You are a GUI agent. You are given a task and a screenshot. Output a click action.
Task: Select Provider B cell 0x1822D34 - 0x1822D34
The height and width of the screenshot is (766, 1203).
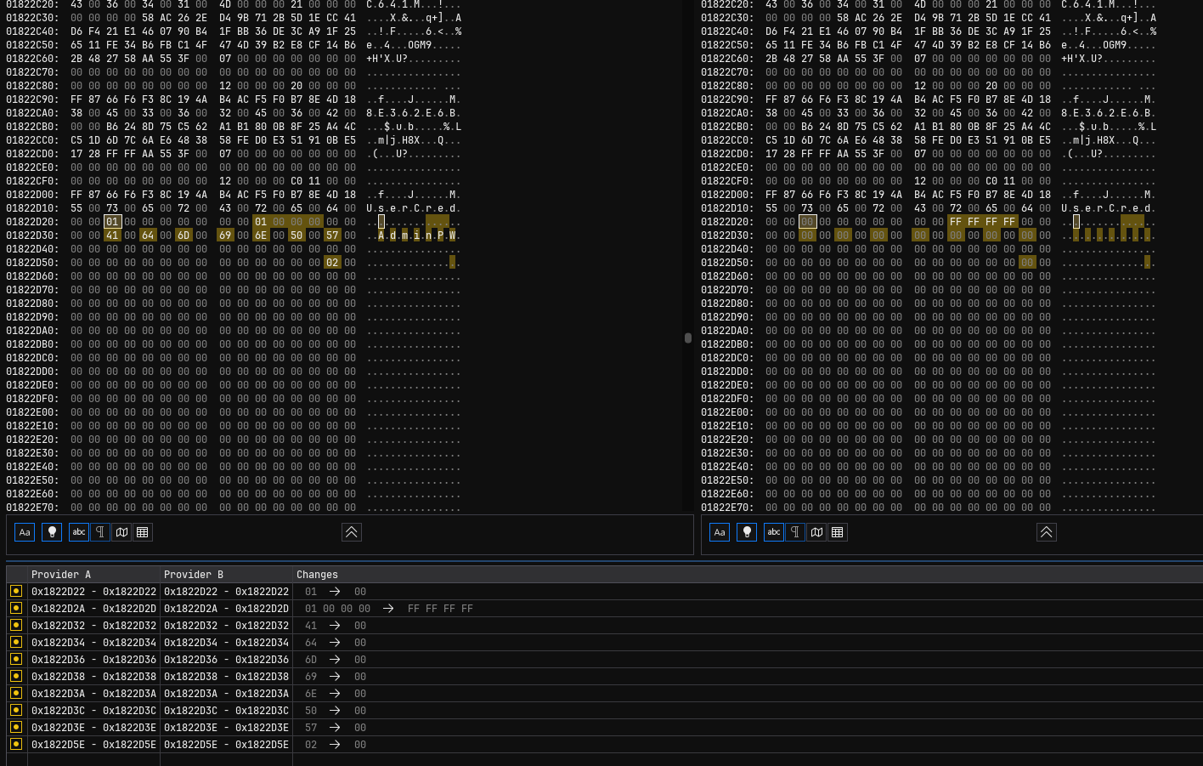tap(226, 643)
